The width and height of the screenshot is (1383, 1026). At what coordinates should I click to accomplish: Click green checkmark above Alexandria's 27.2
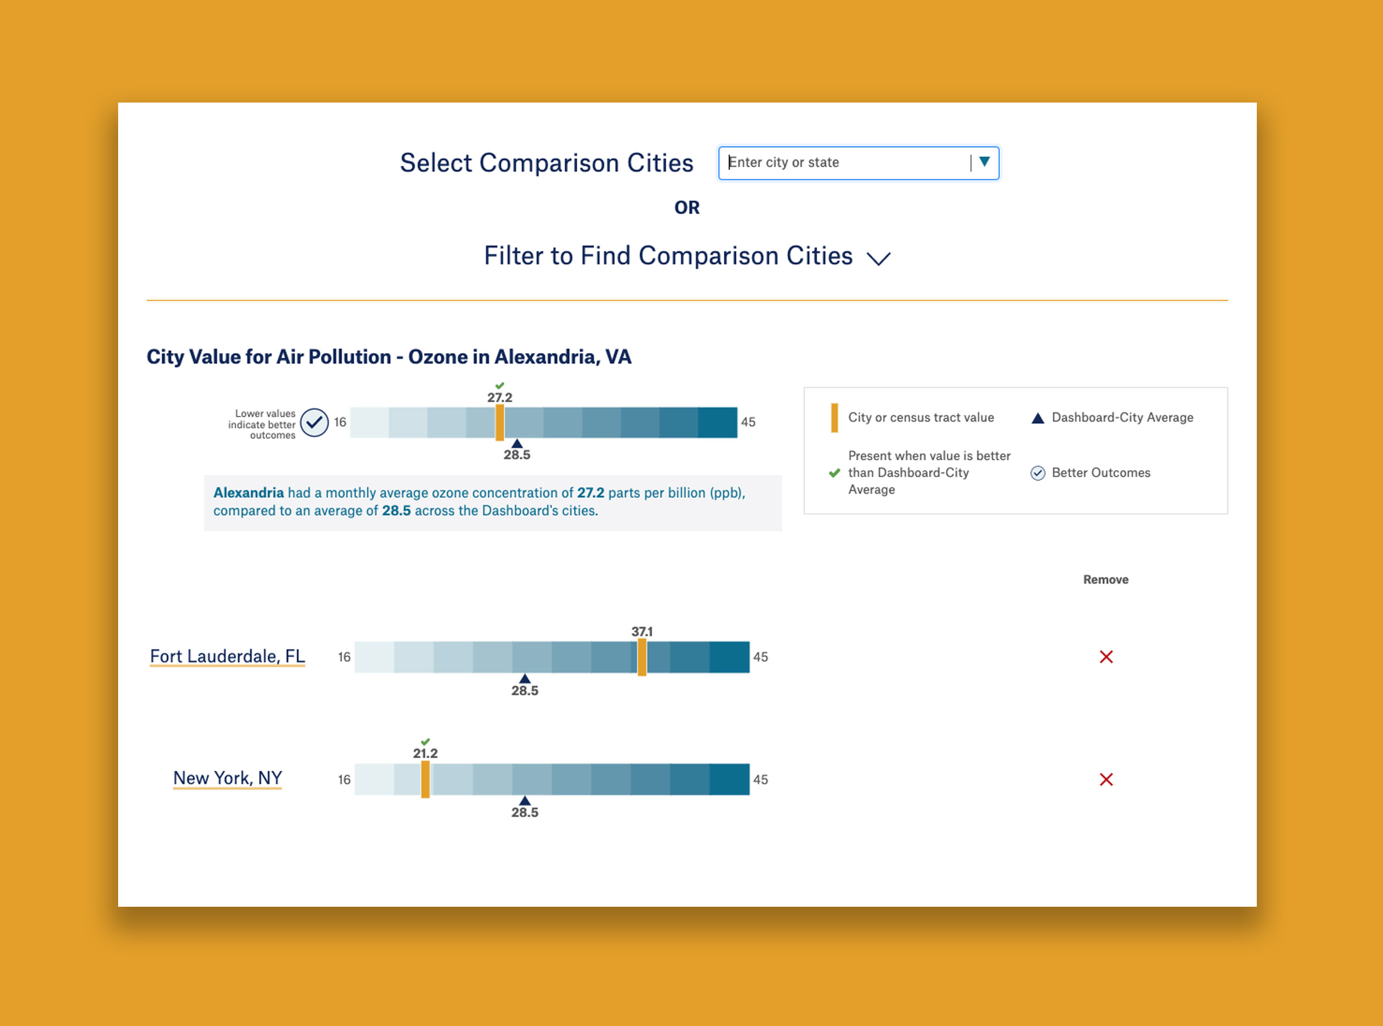pos(500,385)
